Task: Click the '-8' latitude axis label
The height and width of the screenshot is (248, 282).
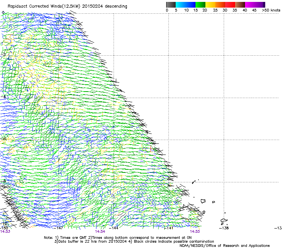Action: coord(3,181)
